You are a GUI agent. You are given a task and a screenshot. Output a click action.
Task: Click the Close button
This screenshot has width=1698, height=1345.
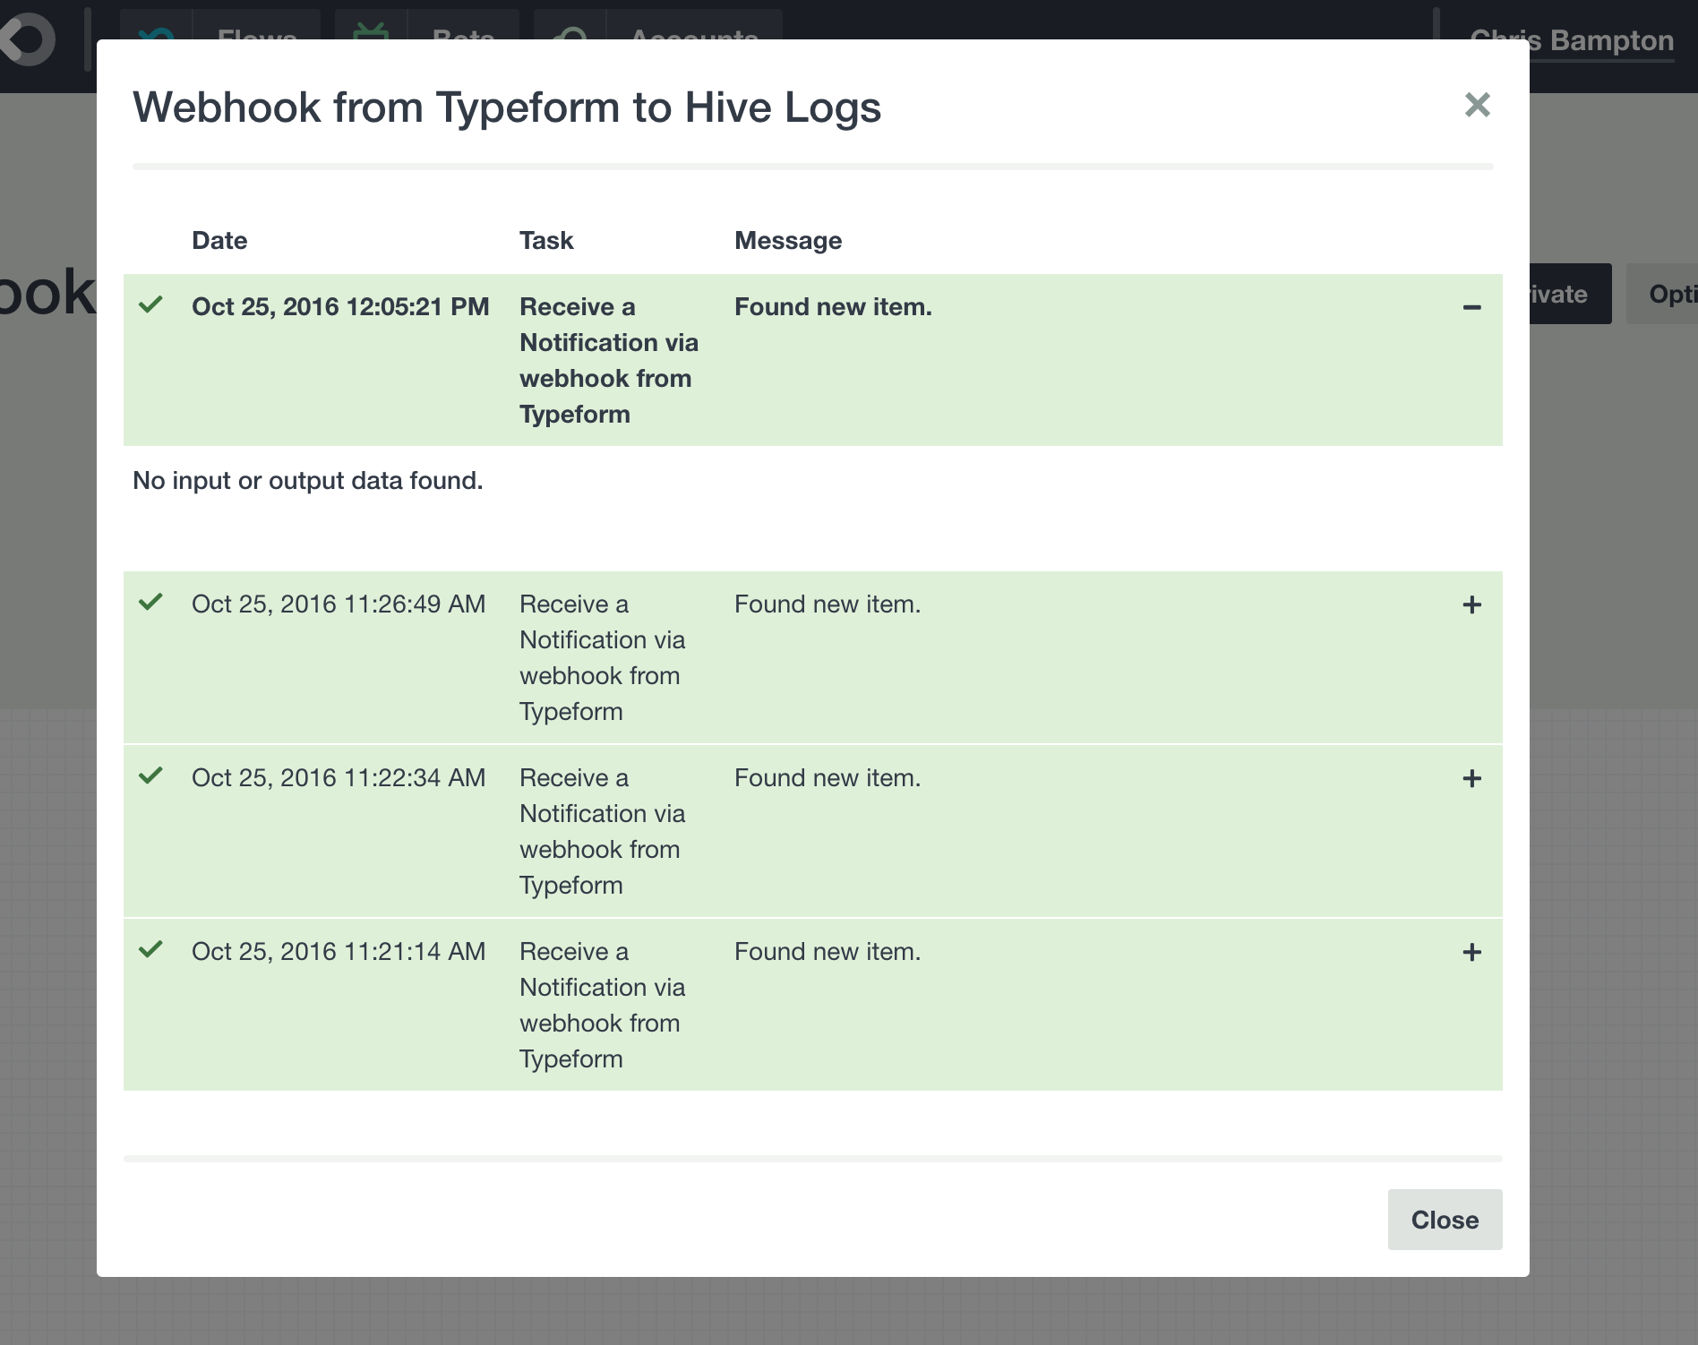1445,1220
